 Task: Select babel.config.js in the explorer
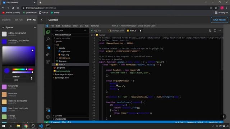tap(63, 71)
